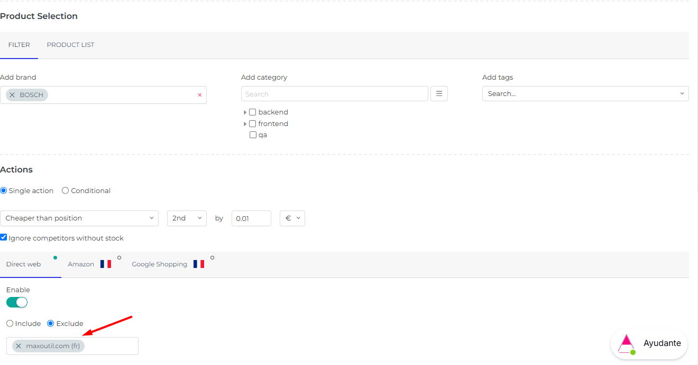Remove maxoutil.com (fr) from exclusions

pyautogui.click(x=19, y=346)
